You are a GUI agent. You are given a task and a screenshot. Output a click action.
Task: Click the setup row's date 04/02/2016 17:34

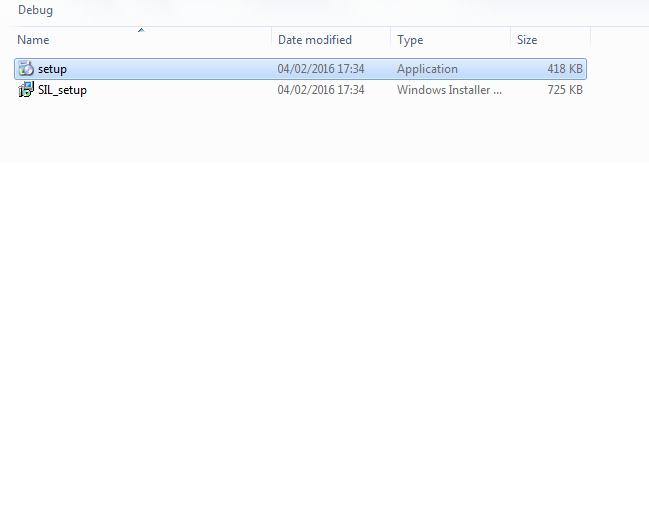(x=321, y=69)
